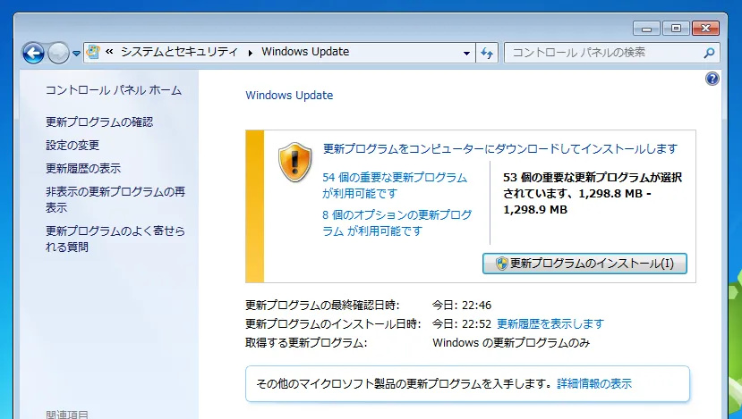The image size is (742, 419).
Task: Click the Windows の更新プログラムのみ value
Action: point(511,342)
